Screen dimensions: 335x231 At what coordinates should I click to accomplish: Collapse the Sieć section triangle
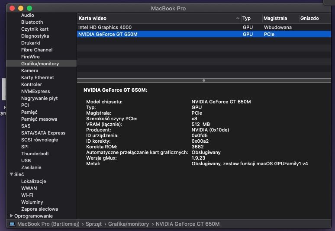click(x=12, y=174)
